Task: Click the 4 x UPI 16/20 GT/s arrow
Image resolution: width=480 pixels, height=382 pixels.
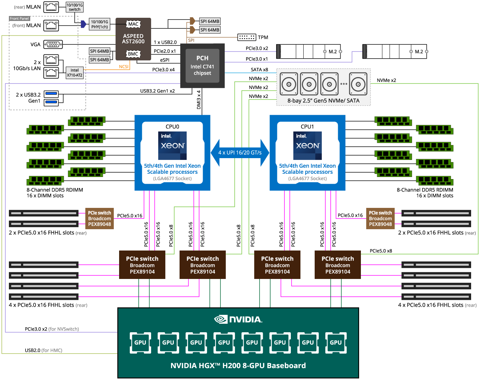Action: (x=240, y=153)
